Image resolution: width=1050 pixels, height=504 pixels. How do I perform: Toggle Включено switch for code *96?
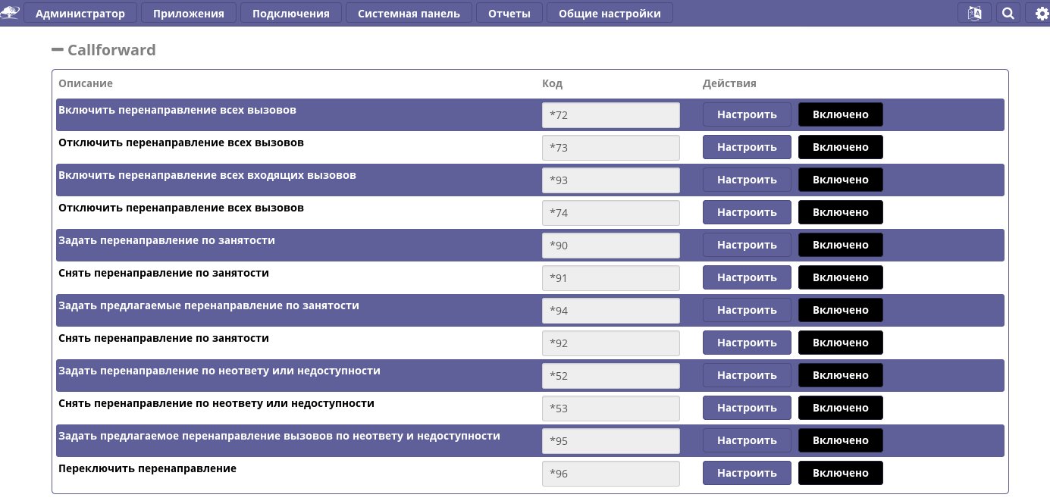pyautogui.click(x=840, y=473)
